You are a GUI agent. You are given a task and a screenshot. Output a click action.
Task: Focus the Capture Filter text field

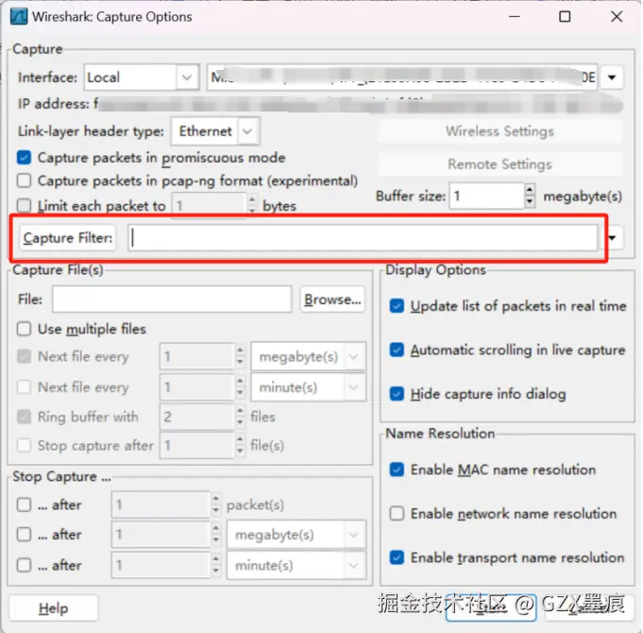pos(363,237)
